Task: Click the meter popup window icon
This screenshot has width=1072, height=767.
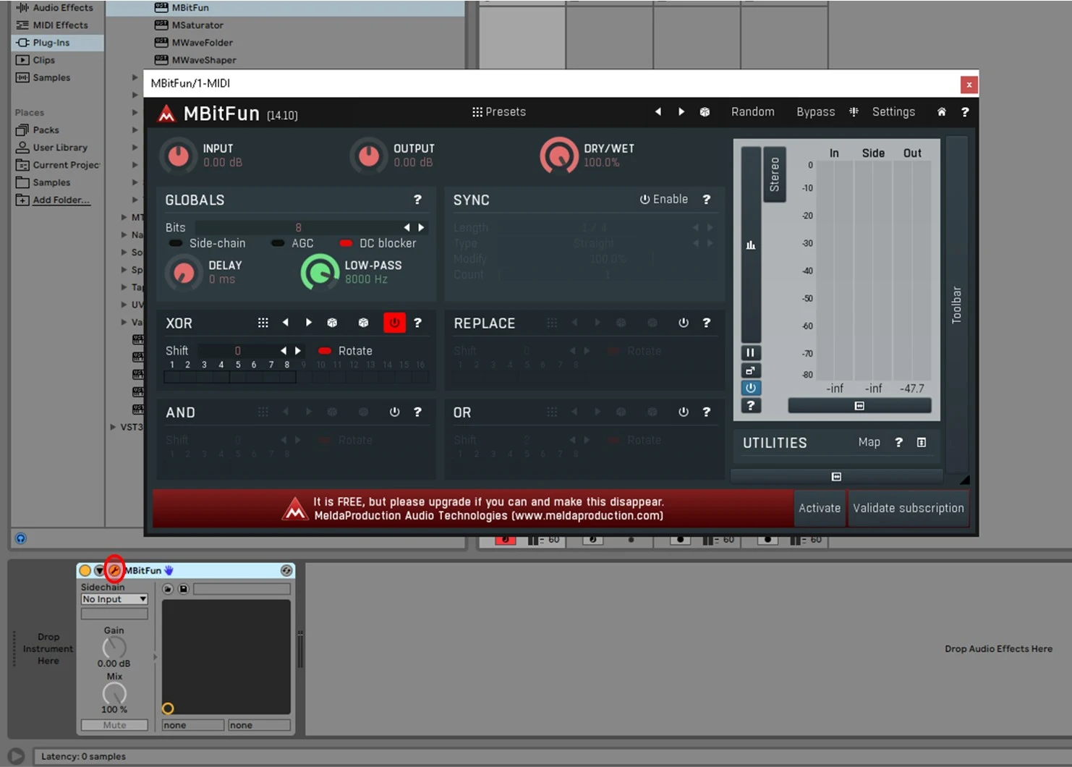Action: [x=751, y=370]
